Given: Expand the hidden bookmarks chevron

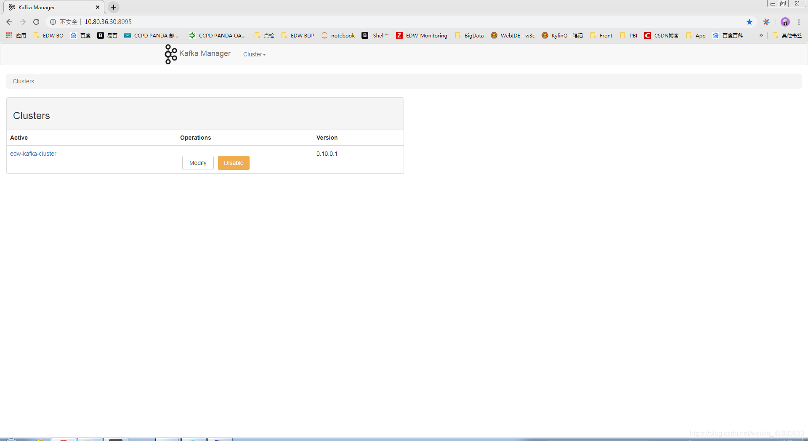Looking at the screenshot, I should pos(761,35).
